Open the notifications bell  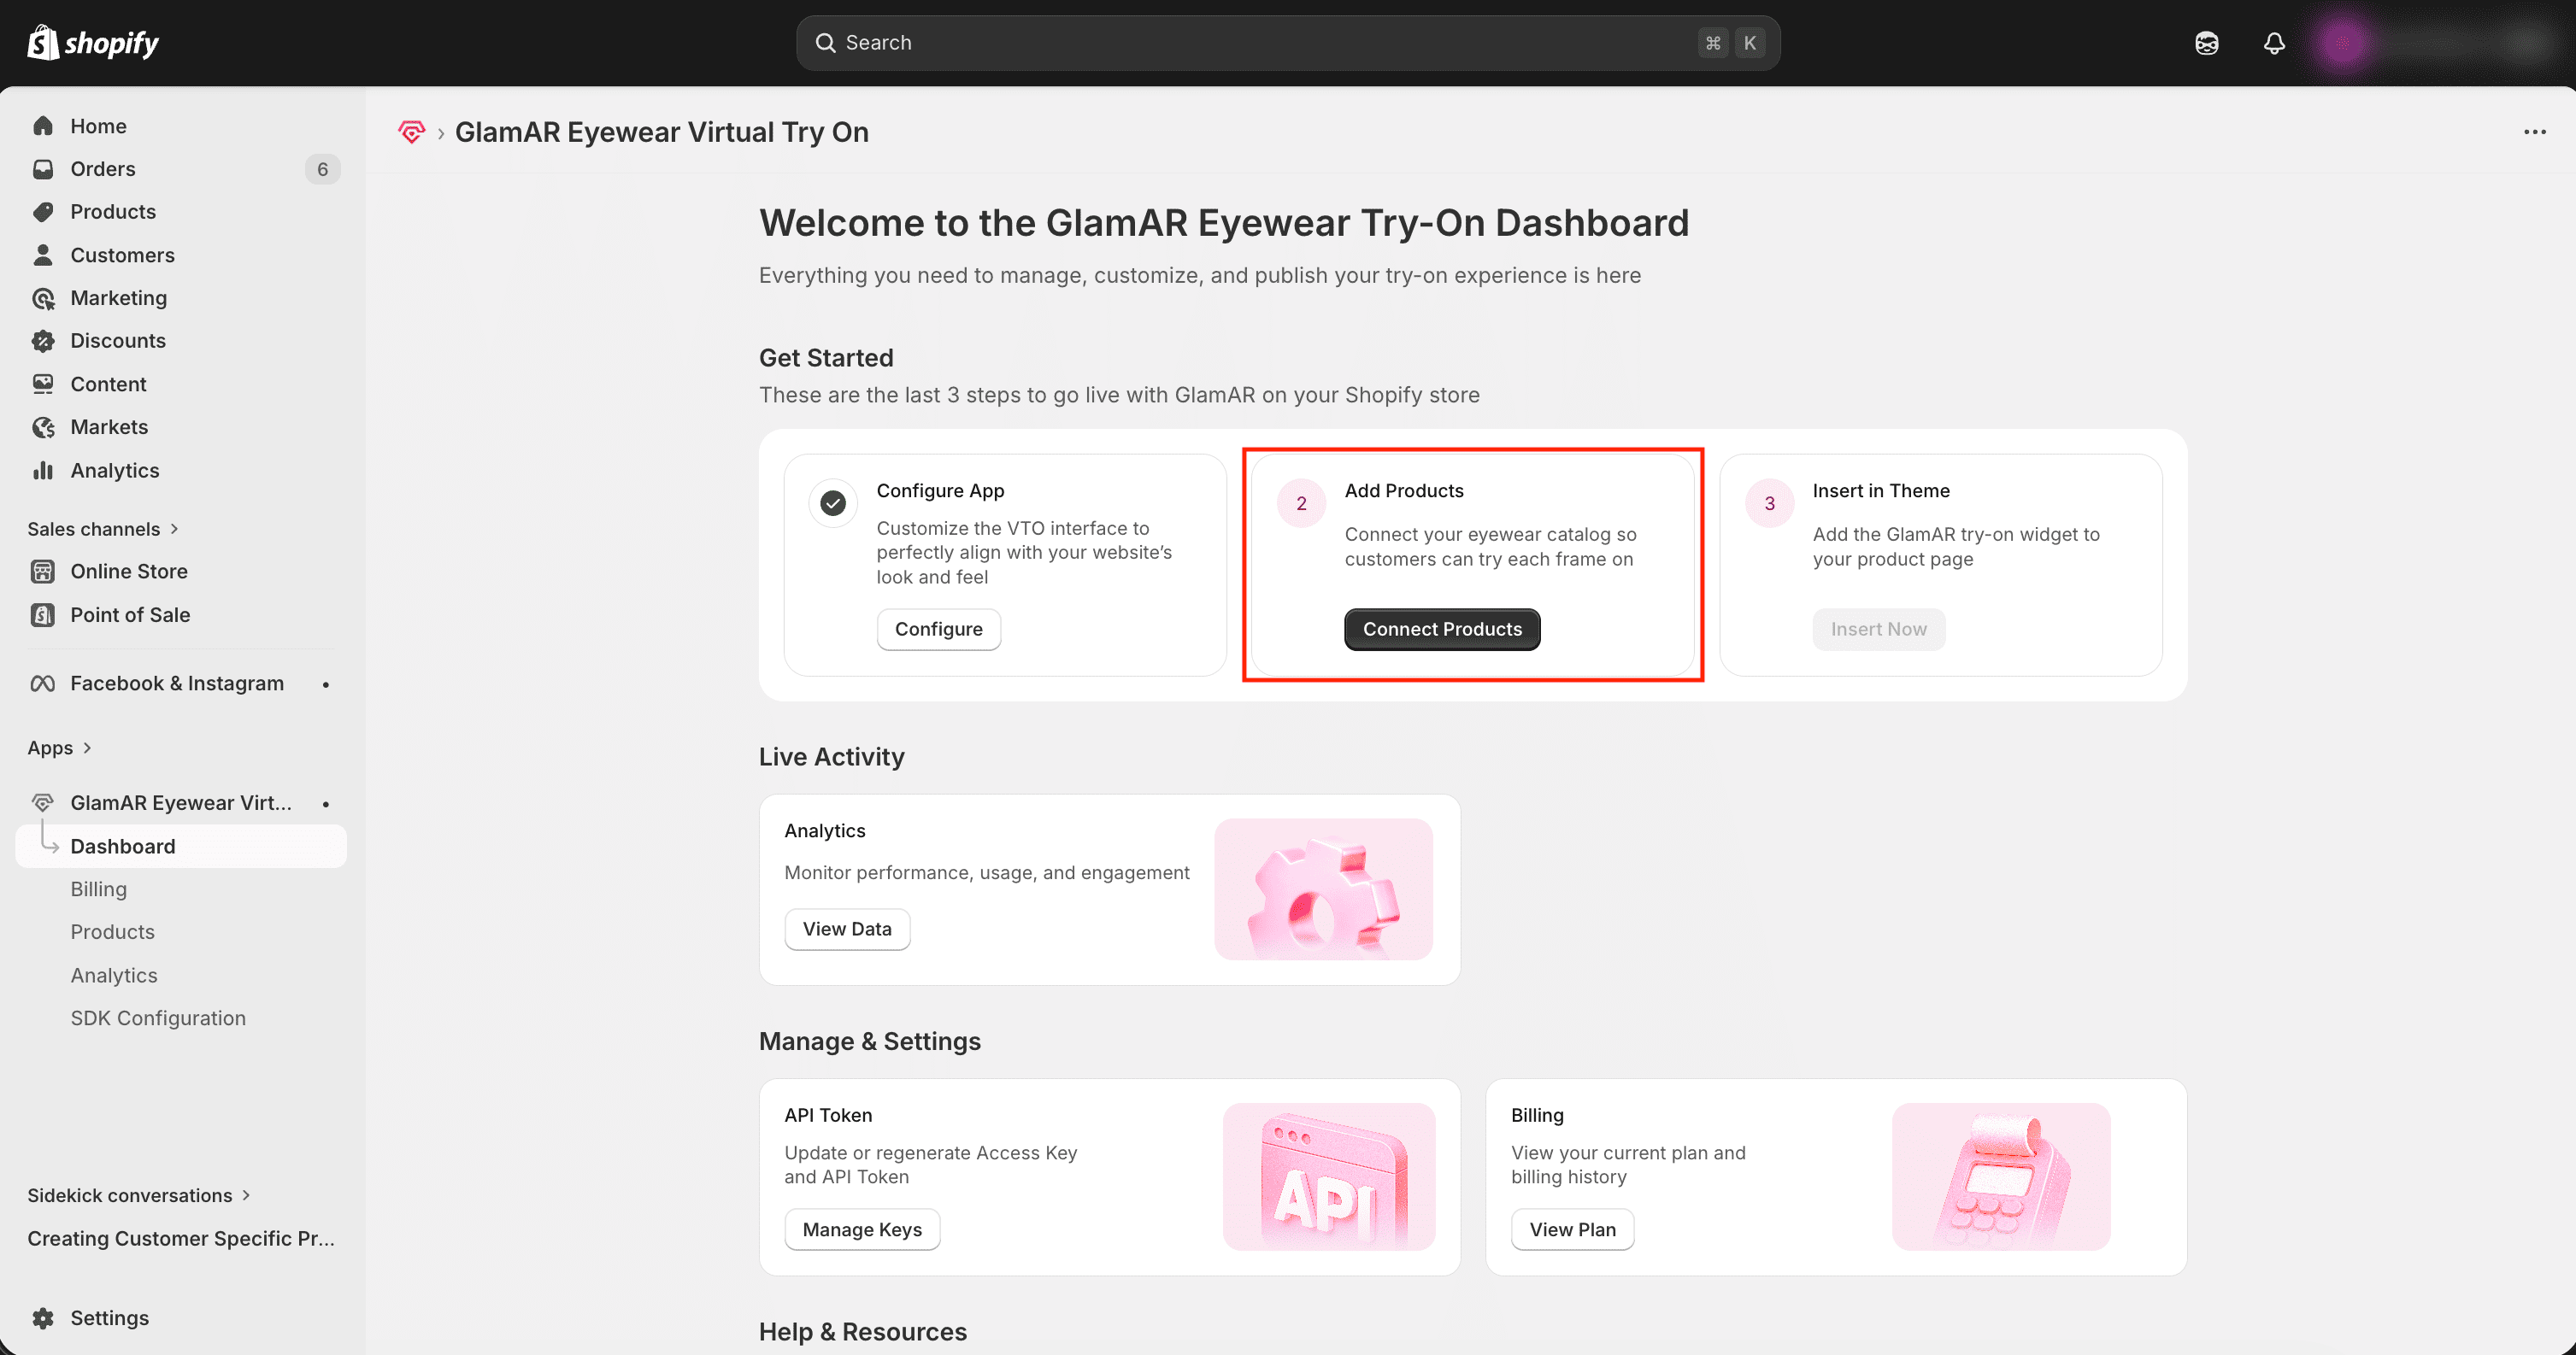[x=2274, y=43]
